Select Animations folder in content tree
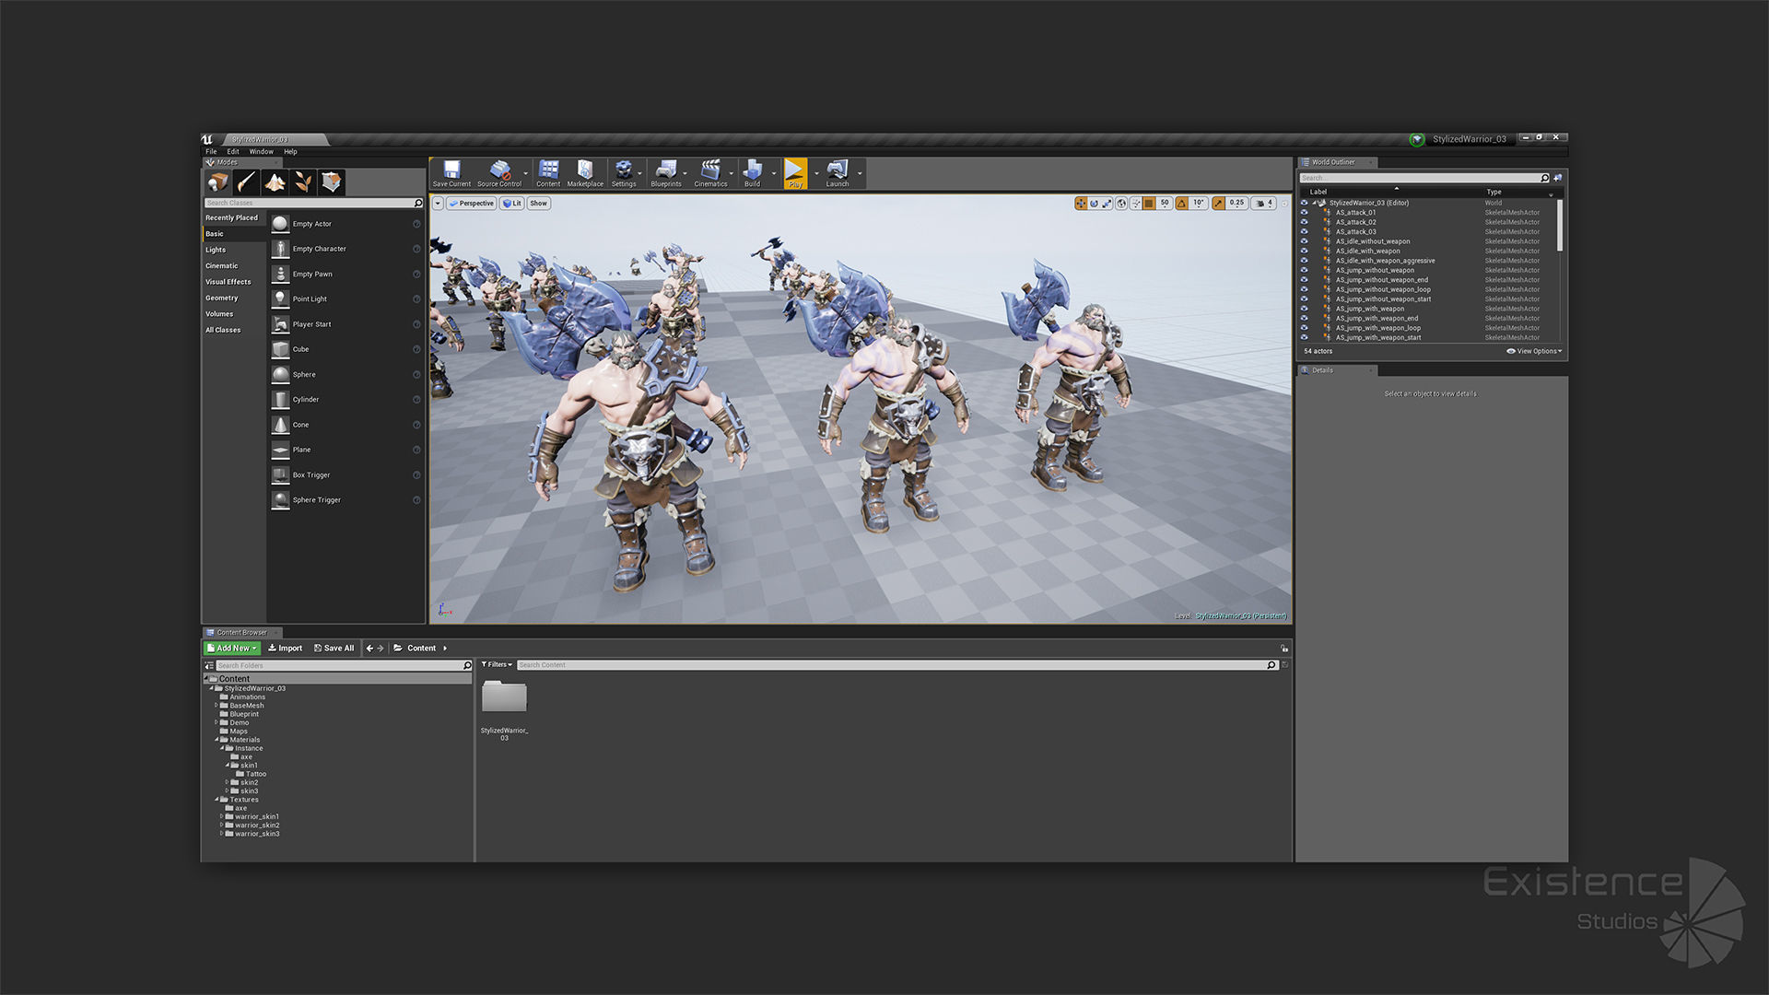 242,697
